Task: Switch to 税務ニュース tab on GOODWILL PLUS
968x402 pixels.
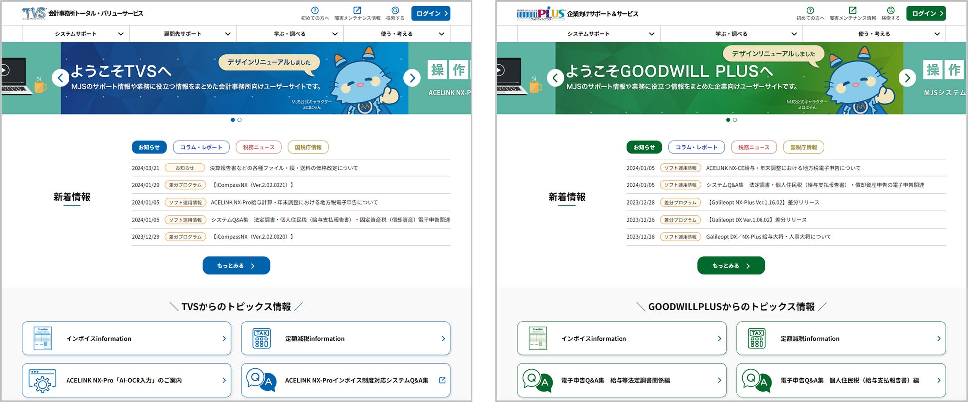Action: coord(753,147)
